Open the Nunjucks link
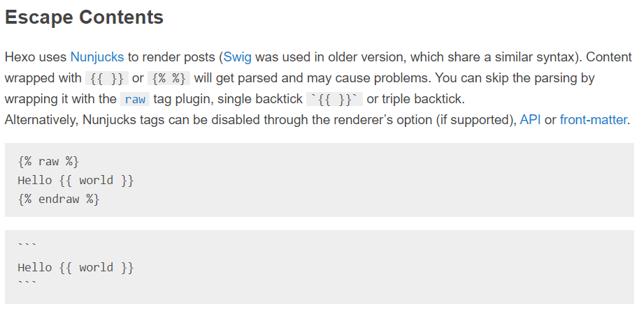The image size is (639, 309). tap(97, 57)
